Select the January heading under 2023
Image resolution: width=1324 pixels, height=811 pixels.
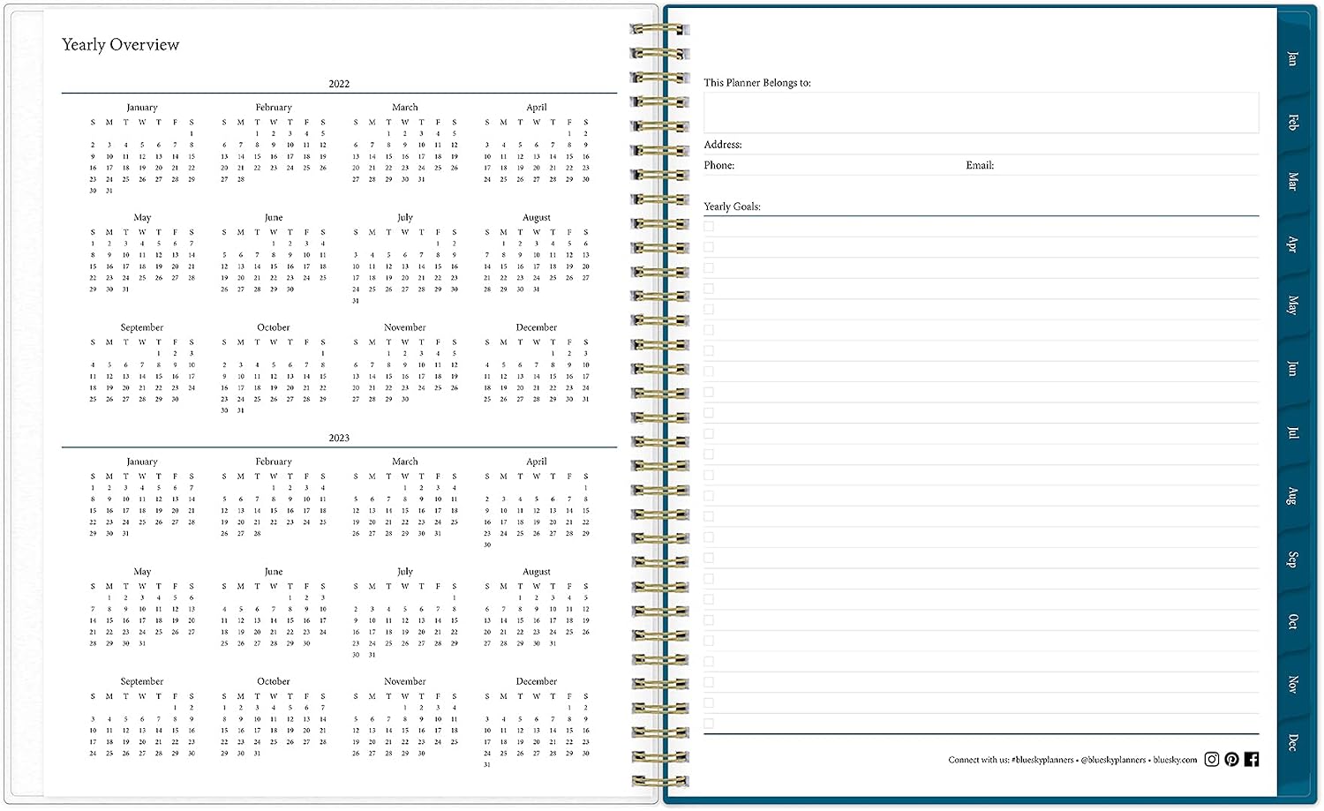(x=142, y=462)
